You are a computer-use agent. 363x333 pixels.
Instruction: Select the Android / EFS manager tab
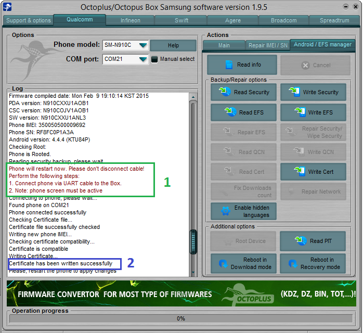(x=322, y=44)
